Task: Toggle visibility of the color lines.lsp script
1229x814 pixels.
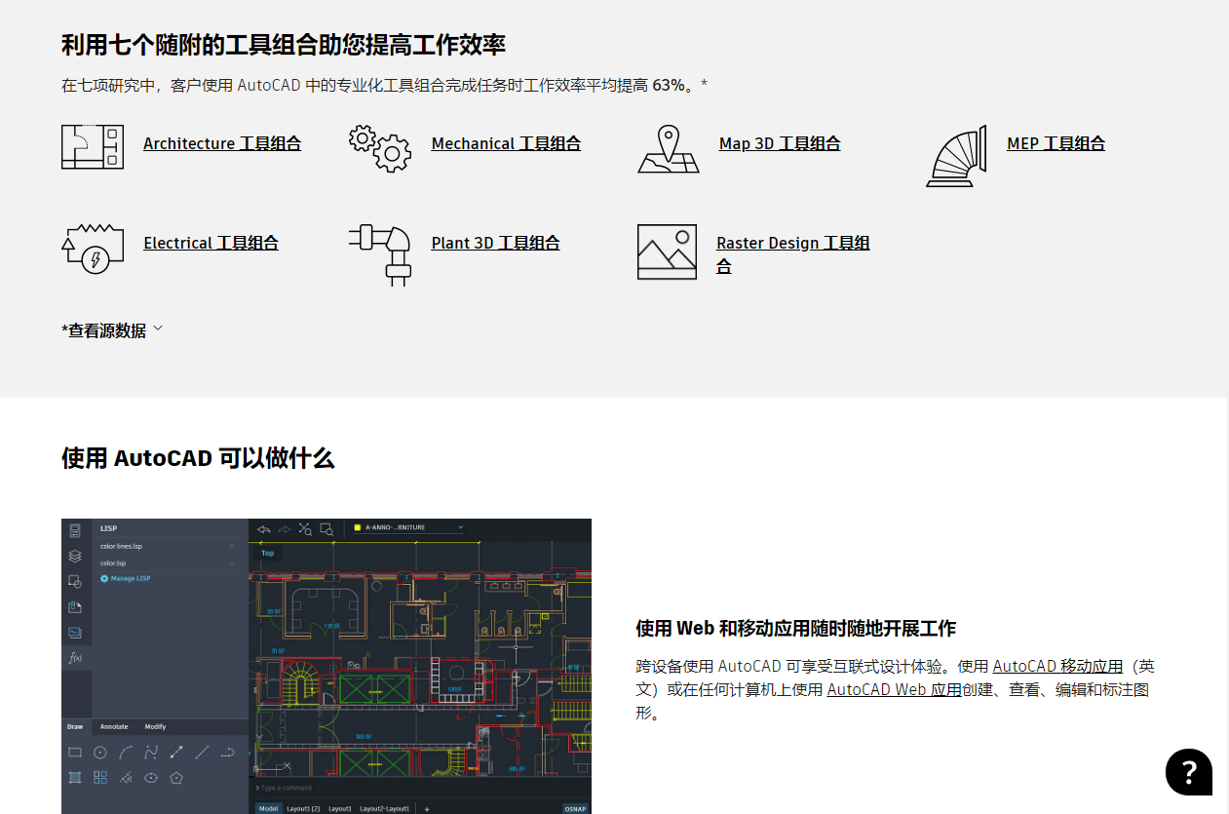Action: pyautogui.click(x=231, y=546)
